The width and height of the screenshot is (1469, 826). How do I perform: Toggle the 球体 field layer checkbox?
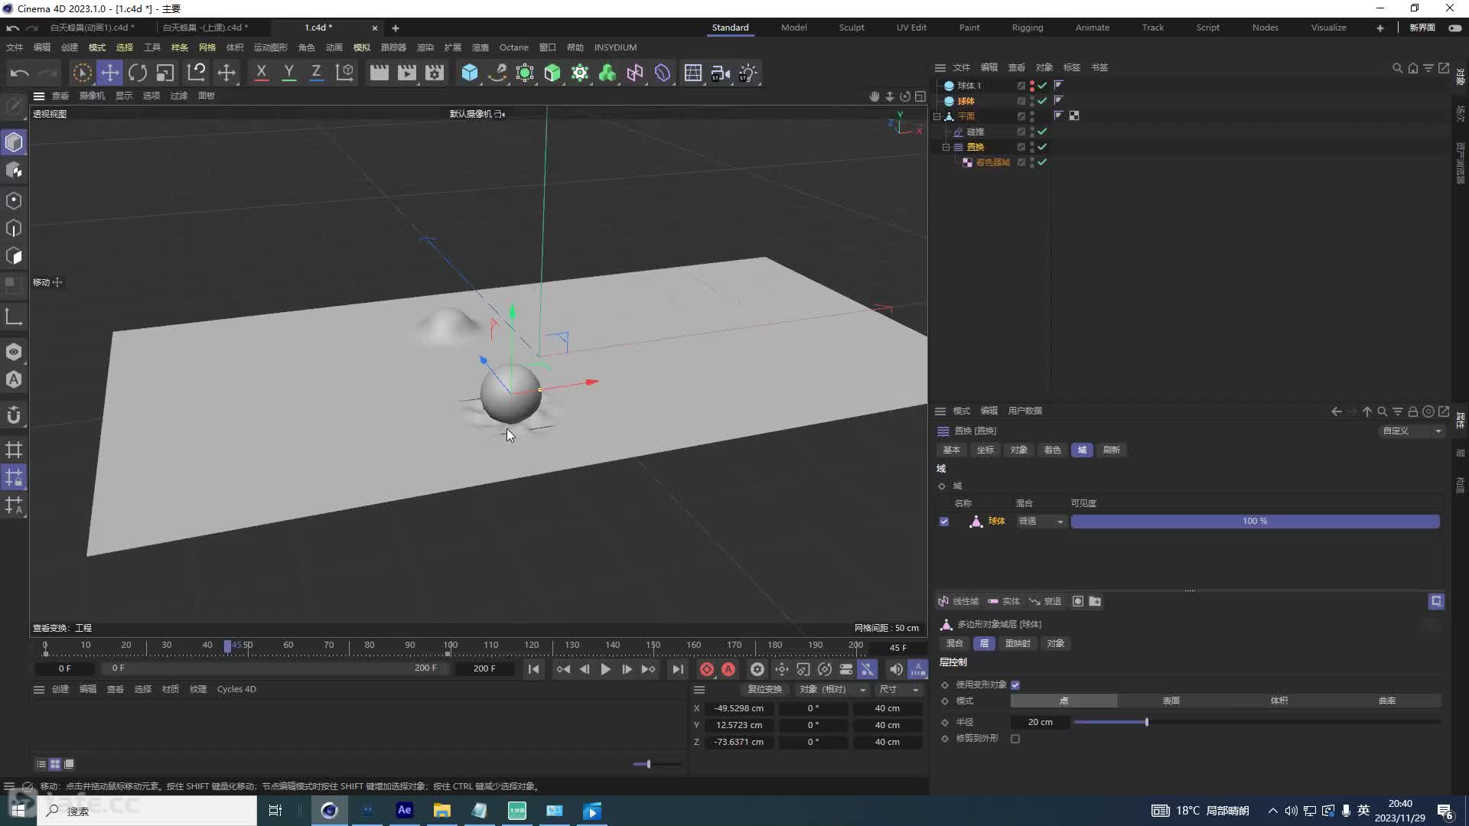[944, 522]
